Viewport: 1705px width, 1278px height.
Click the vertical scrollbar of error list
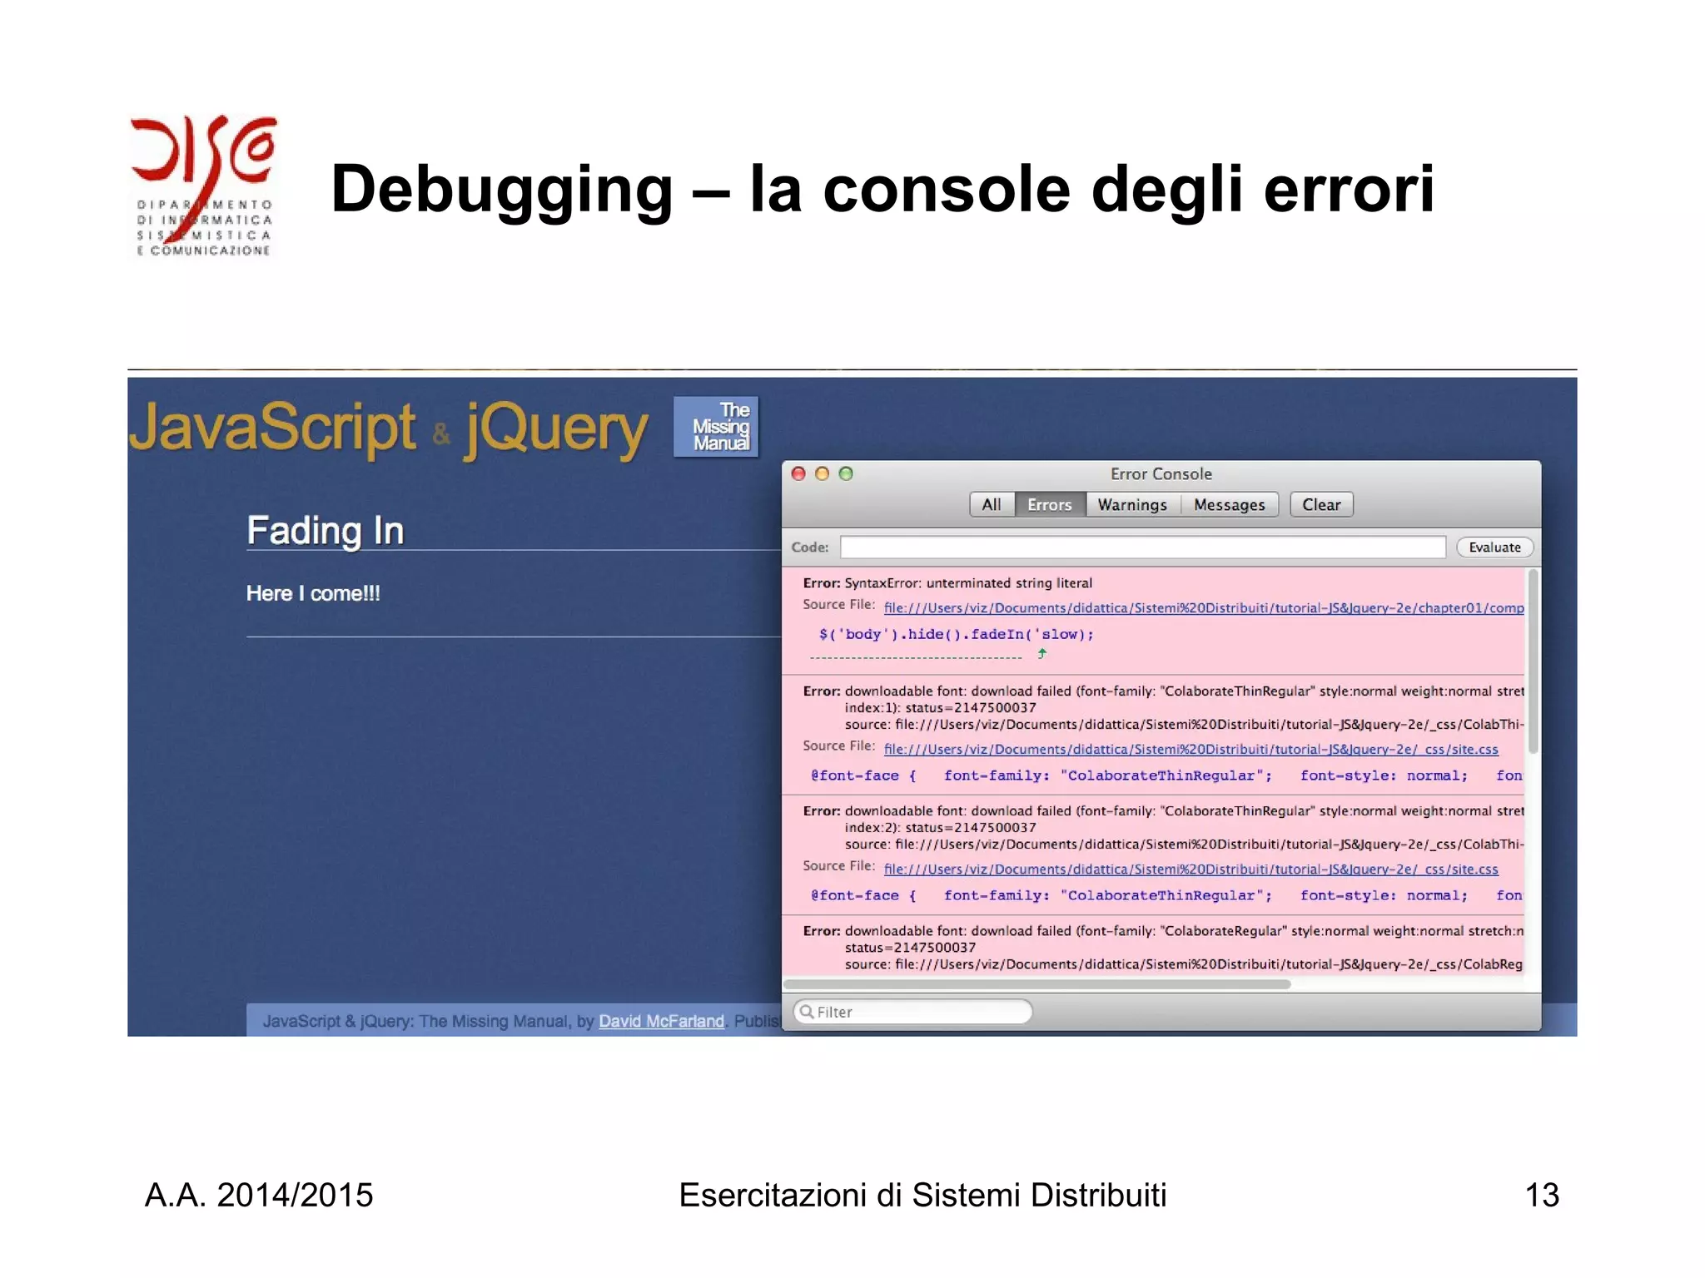(1533, 661)
